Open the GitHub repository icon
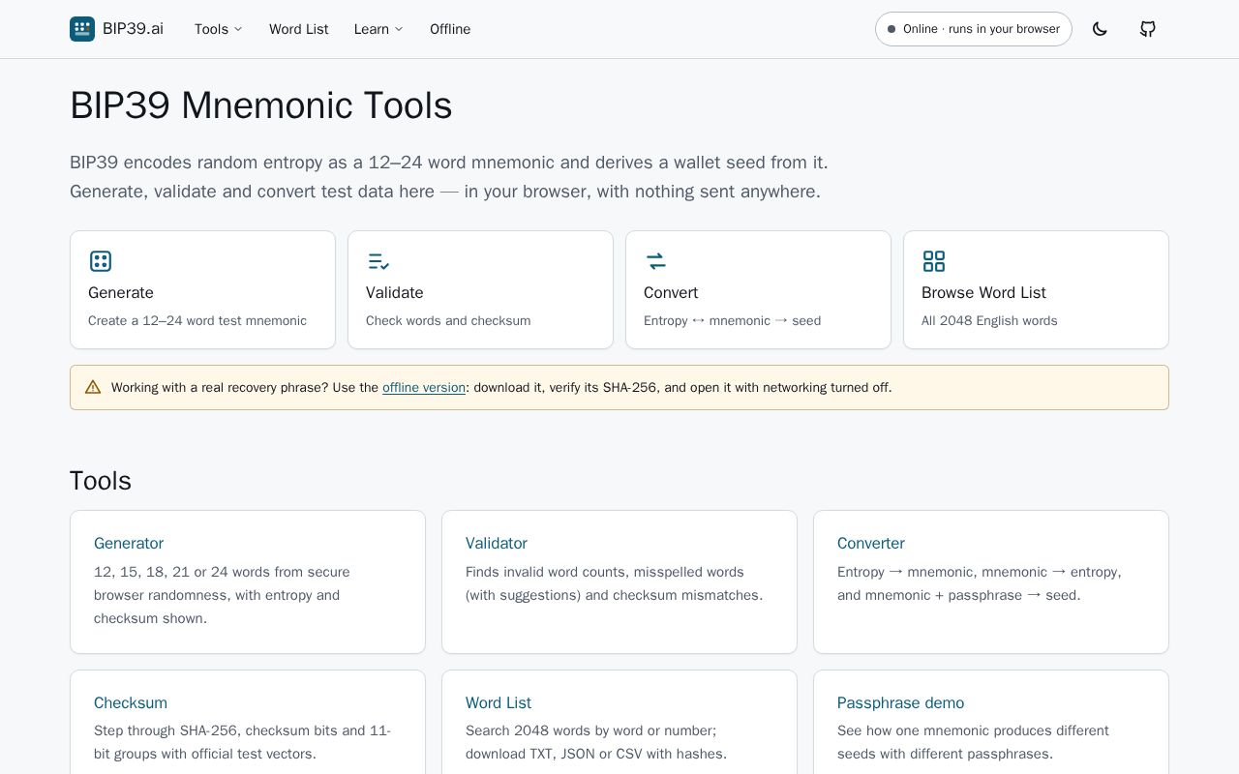 (1148, 29)
